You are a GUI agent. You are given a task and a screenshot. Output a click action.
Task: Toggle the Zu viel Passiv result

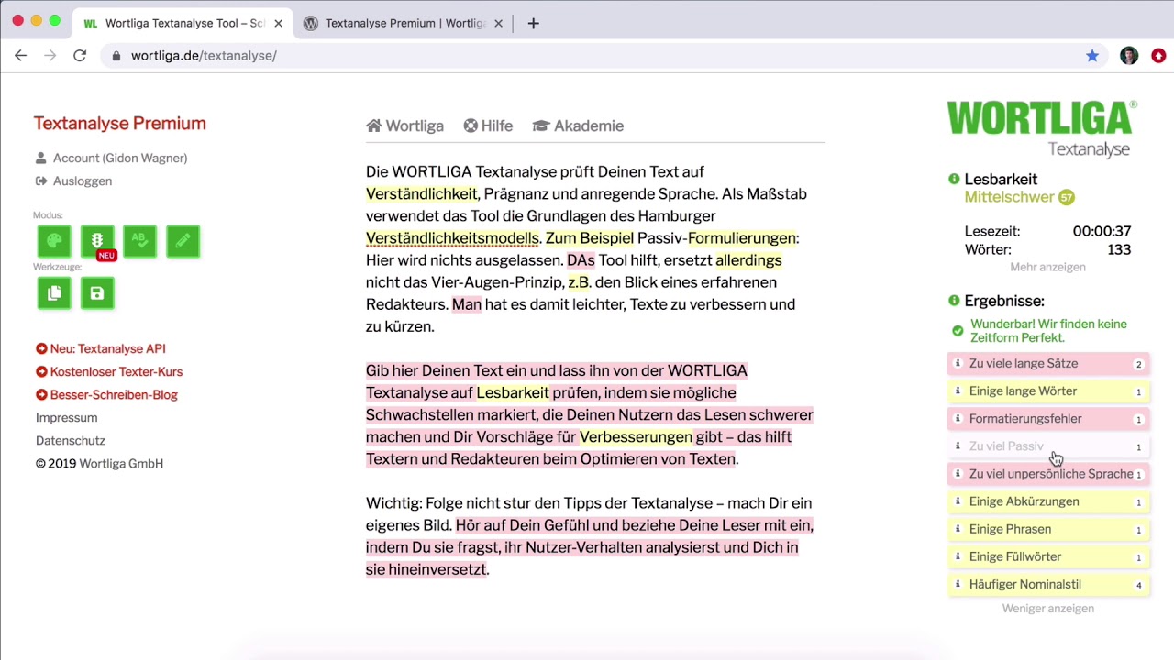(x=1047, y=446)
